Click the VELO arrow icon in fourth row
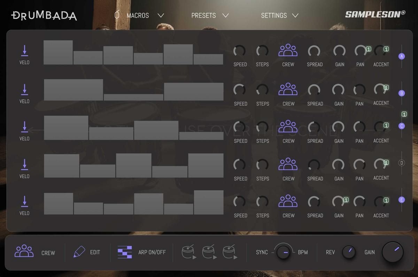This screenshot has height=277, width=418. (x=24, y=164)
